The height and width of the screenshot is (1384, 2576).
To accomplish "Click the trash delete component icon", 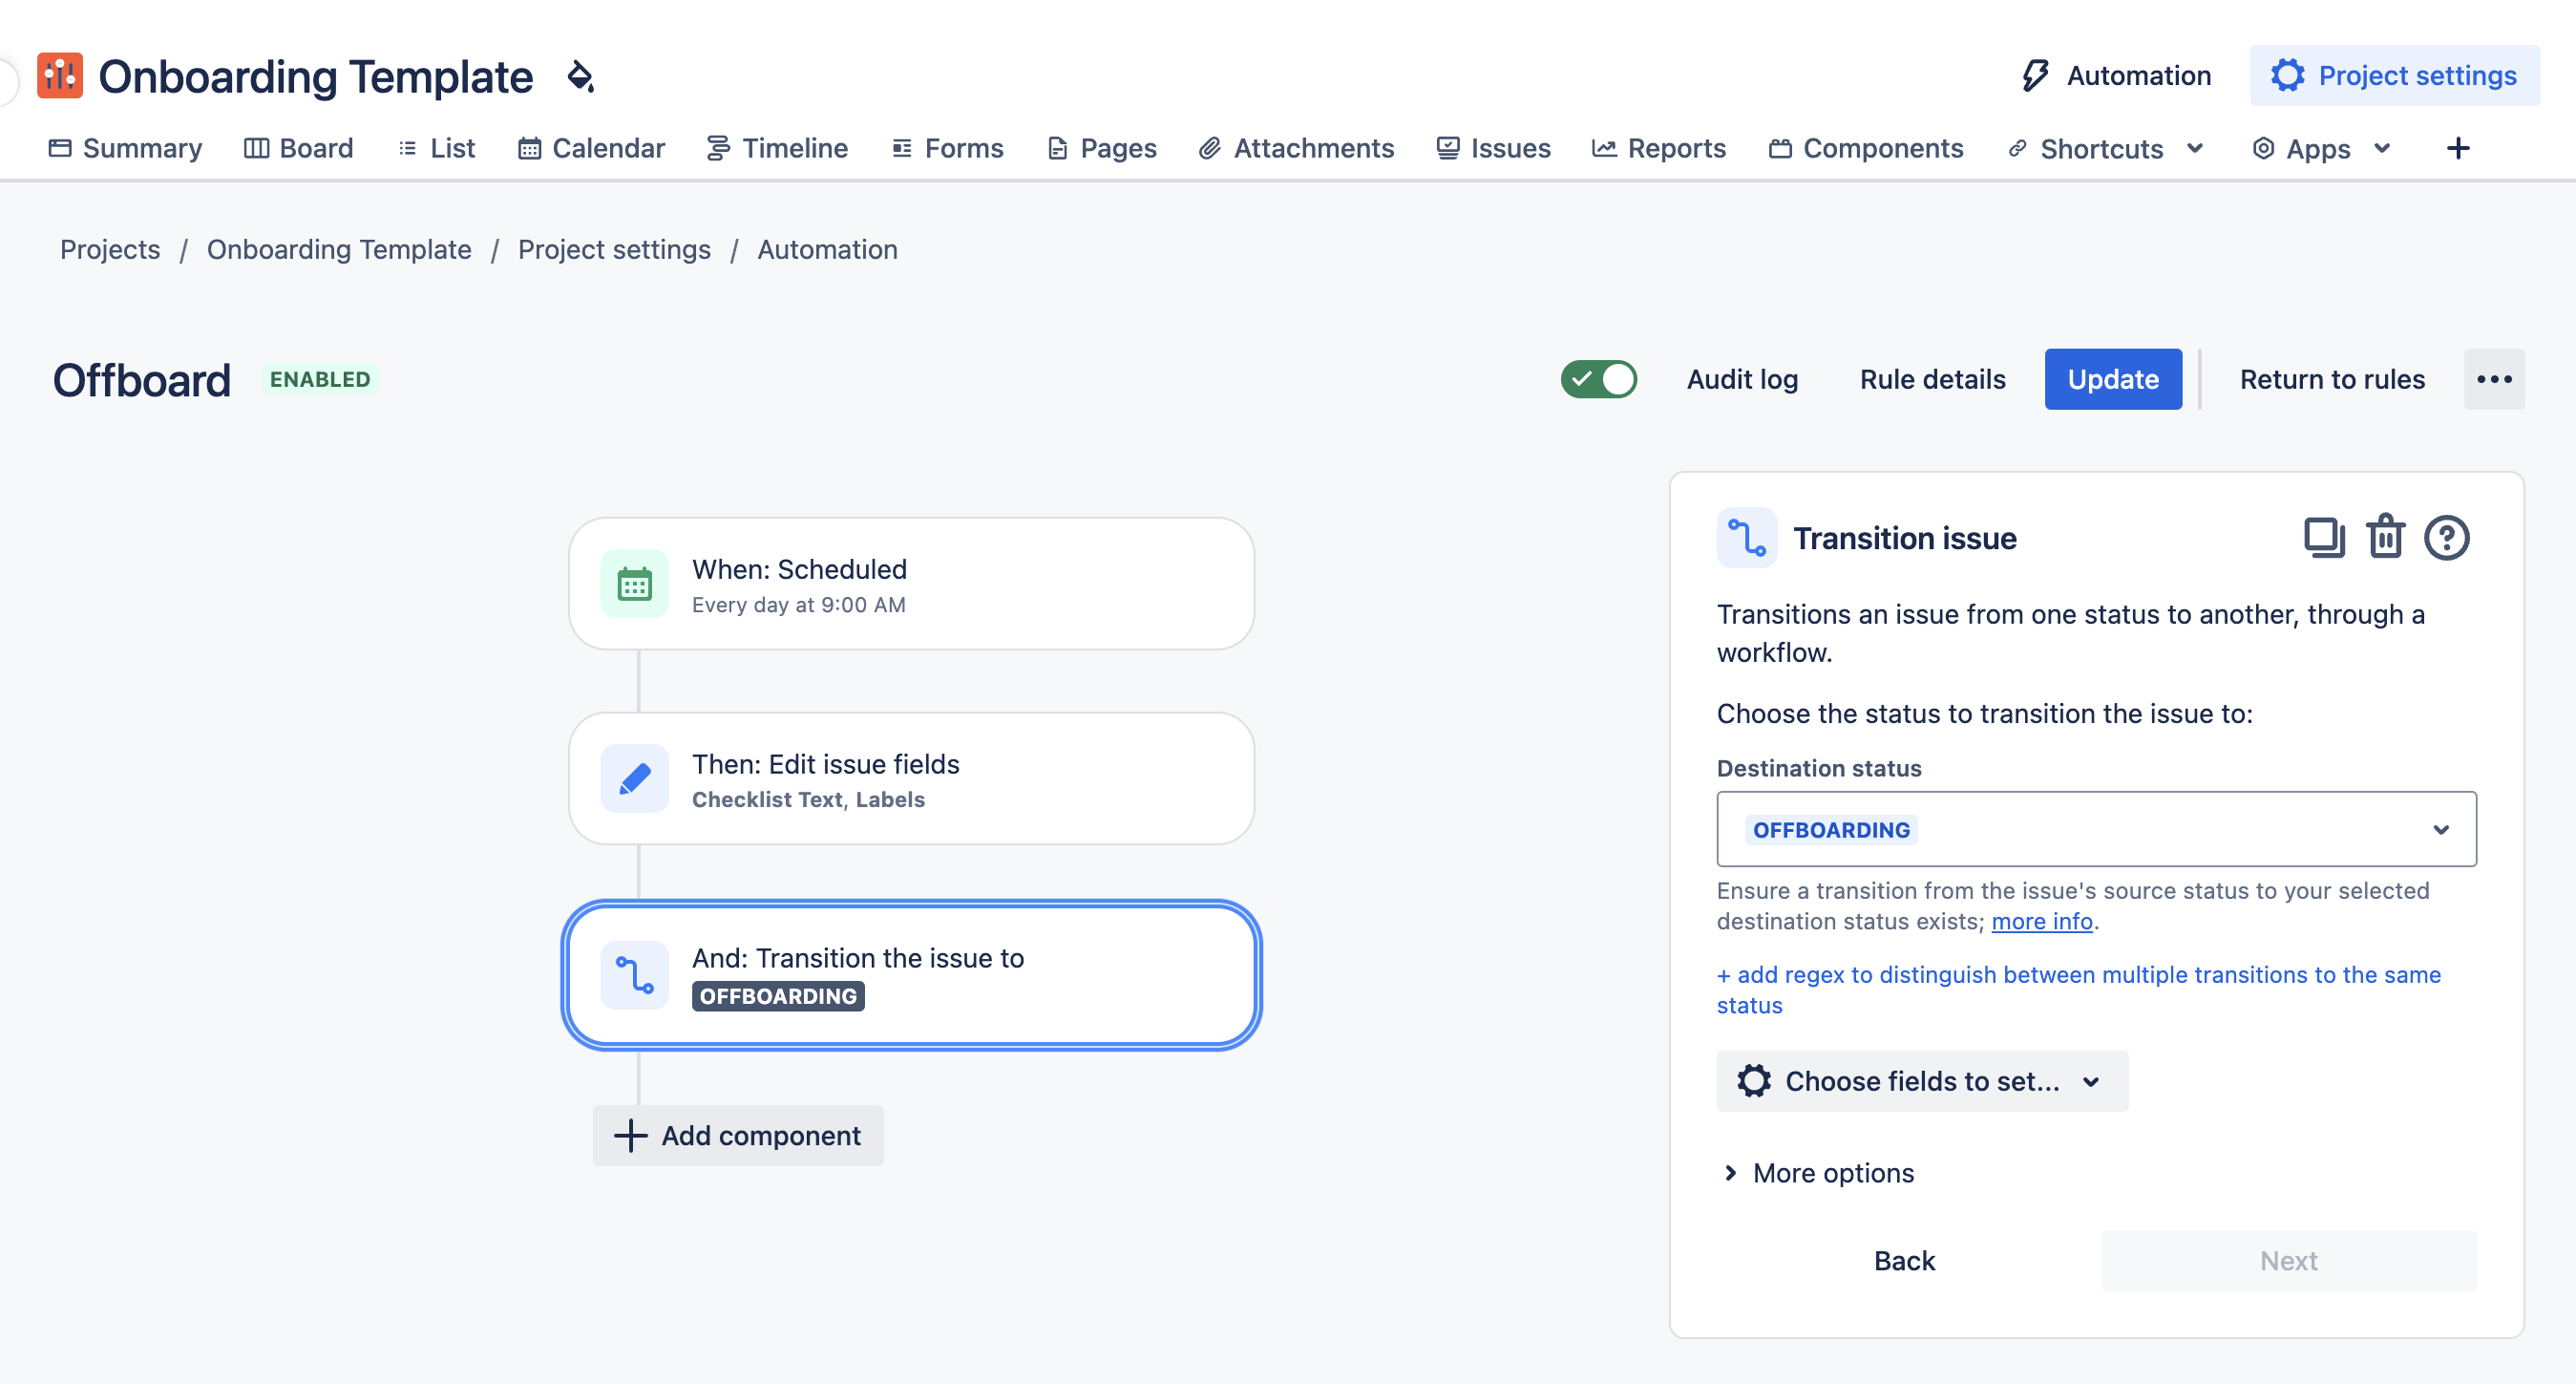I will pyautogui.click(x=2385, y=538).
